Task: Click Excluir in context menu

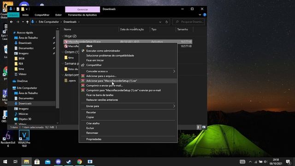Action: pyautogui.click(x=128, y=128)
